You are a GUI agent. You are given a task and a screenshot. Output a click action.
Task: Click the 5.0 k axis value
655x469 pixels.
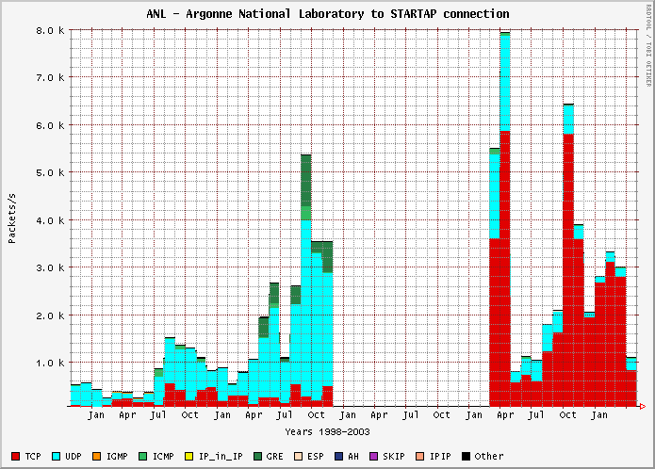click(x=50, y=172)
